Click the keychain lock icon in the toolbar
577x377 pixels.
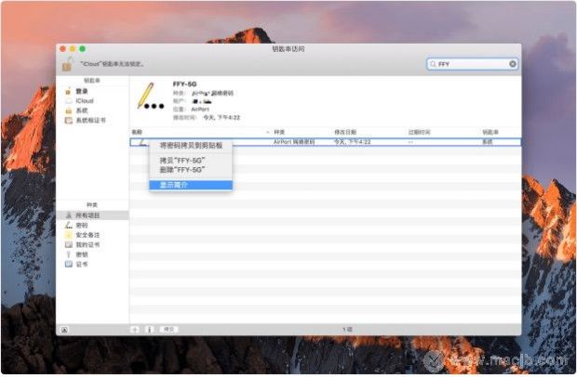(x=67, y=64)
